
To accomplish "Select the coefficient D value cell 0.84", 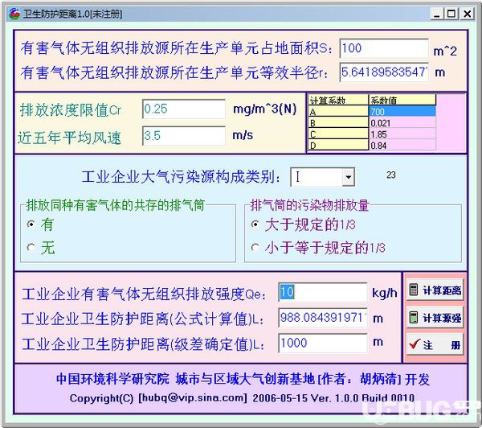I will point(402,145).
